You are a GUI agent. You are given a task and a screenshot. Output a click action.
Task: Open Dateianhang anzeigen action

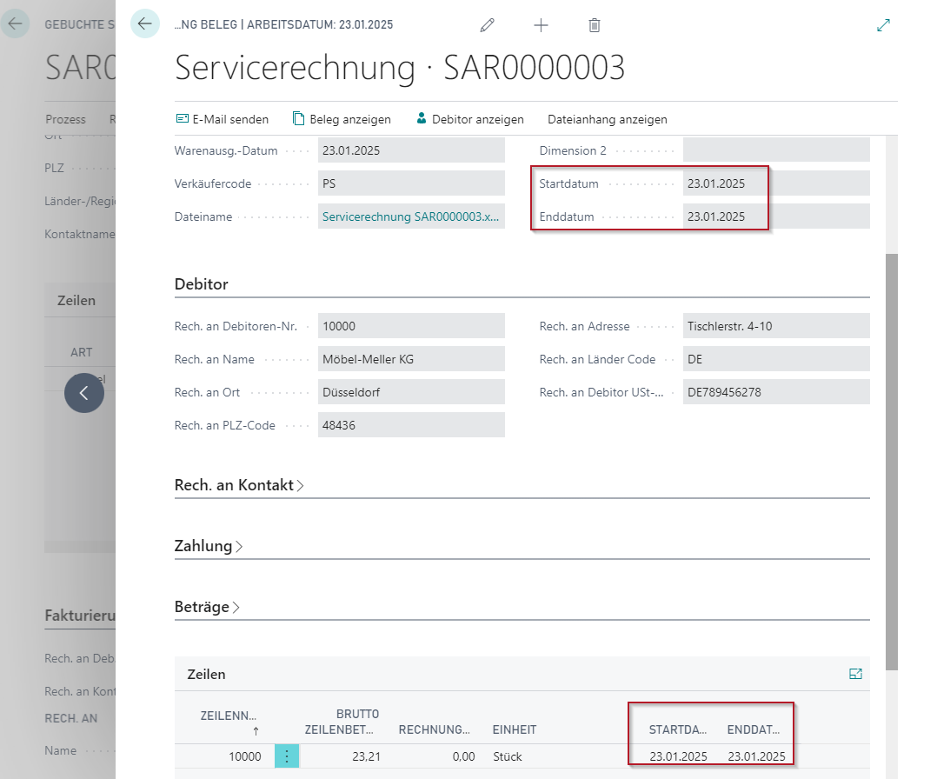[x=607, y=119]
